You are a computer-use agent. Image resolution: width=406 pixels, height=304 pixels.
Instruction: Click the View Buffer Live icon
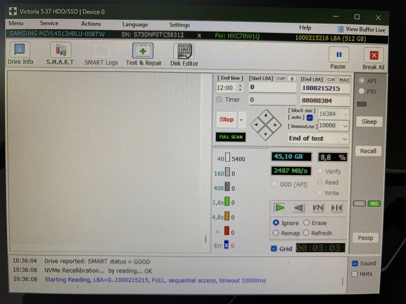[x=340, y=29]
